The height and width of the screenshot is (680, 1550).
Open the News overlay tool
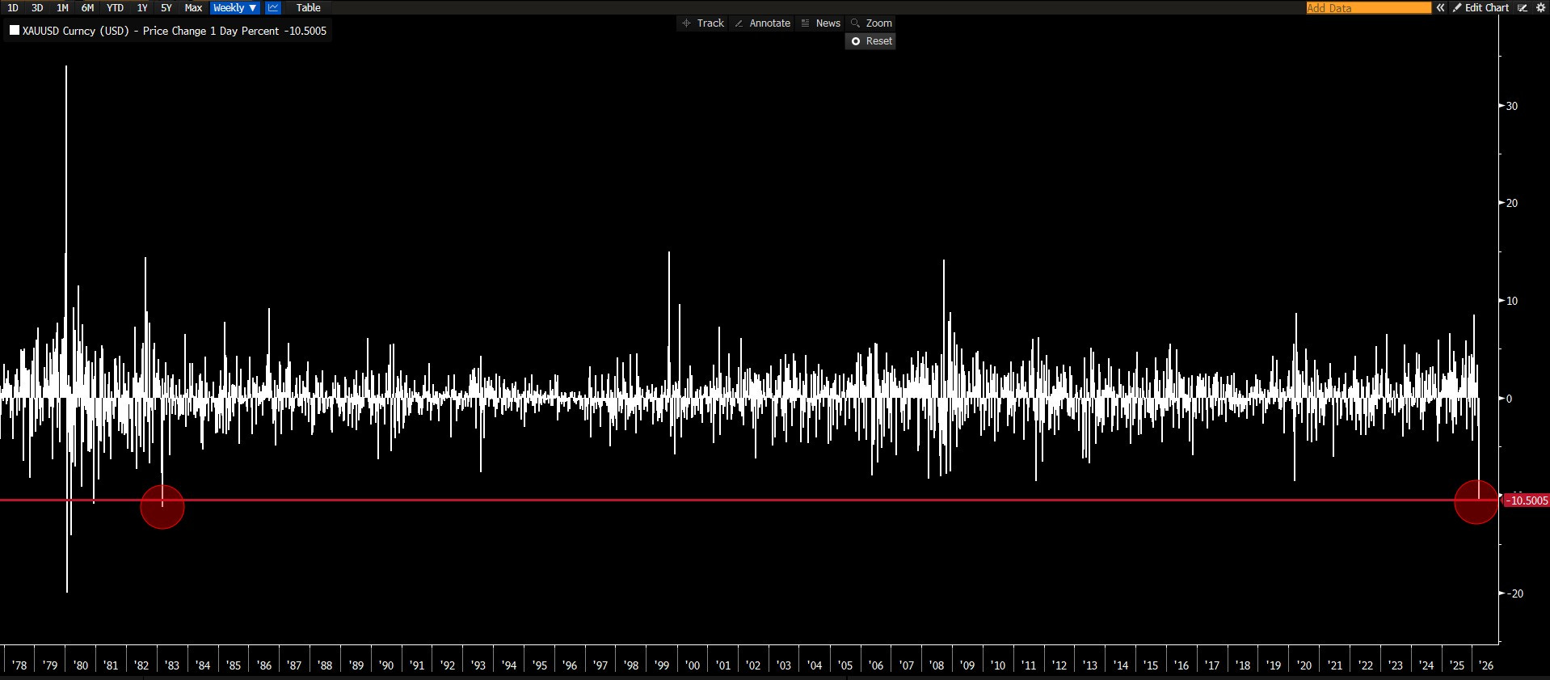(x=819, y=23)
